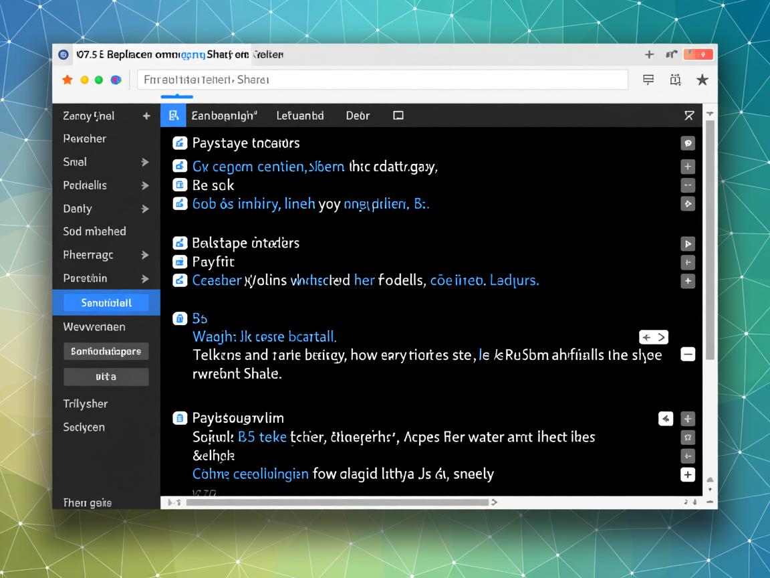Click the address bar input field
Image resolution: width=770 pixels, height=578 pixels.
[382, 80]
